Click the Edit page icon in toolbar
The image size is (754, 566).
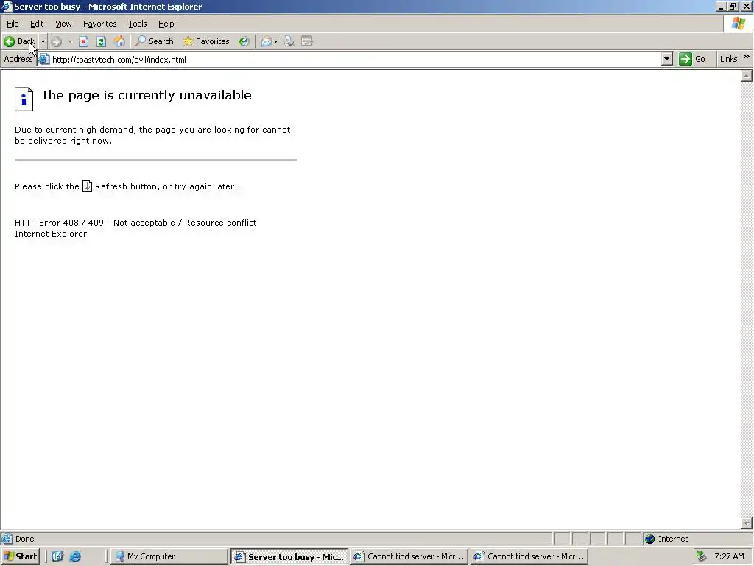[x=307, y=41]
